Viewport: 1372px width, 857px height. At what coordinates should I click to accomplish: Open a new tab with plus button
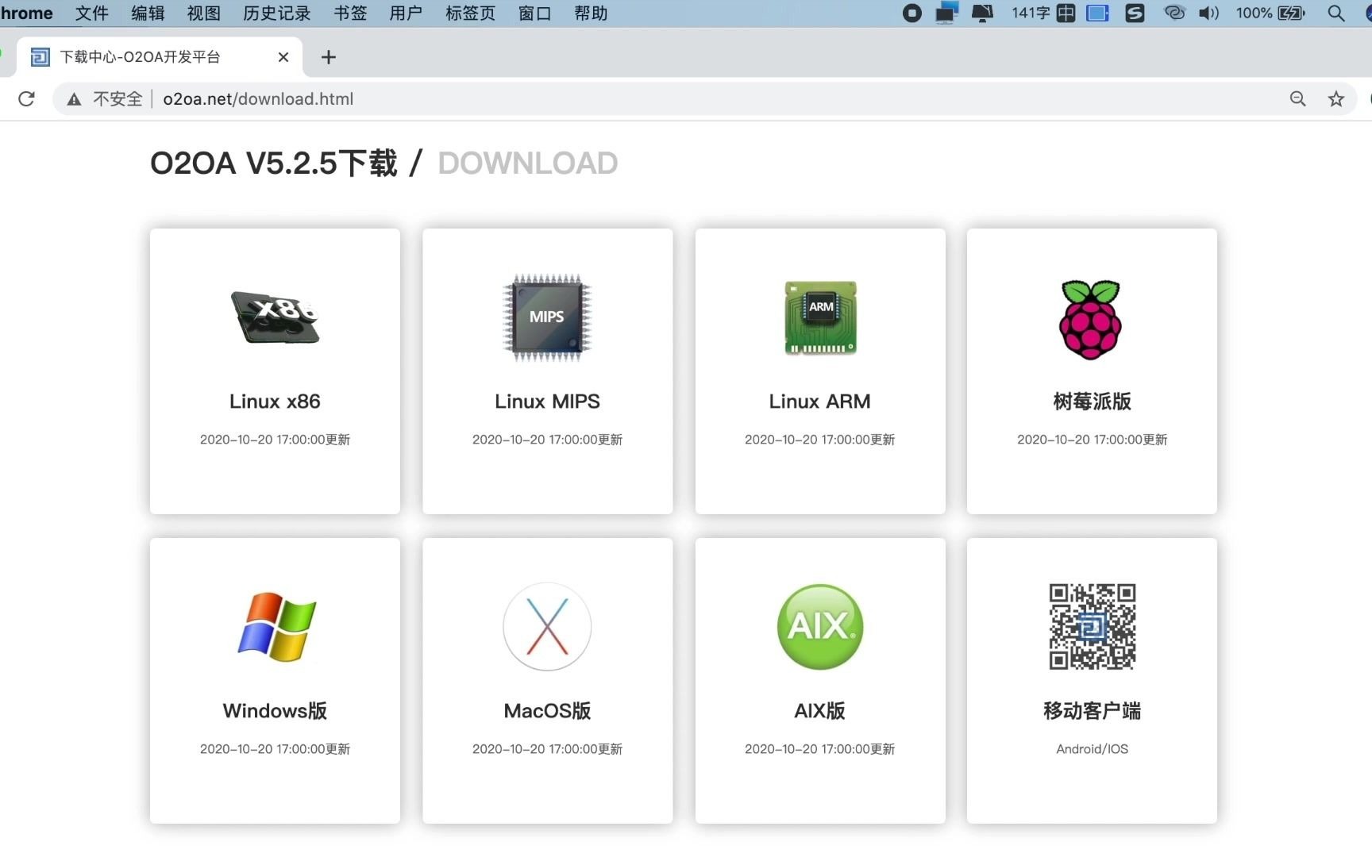328,57
